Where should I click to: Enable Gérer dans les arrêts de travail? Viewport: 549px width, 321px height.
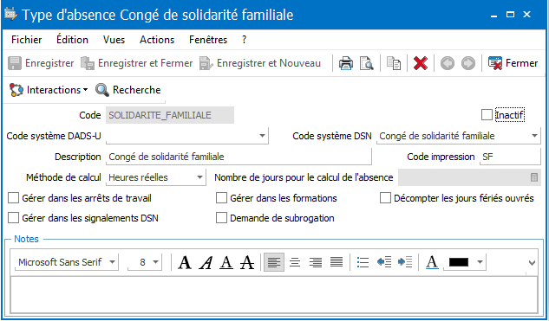tap(13, 198)
